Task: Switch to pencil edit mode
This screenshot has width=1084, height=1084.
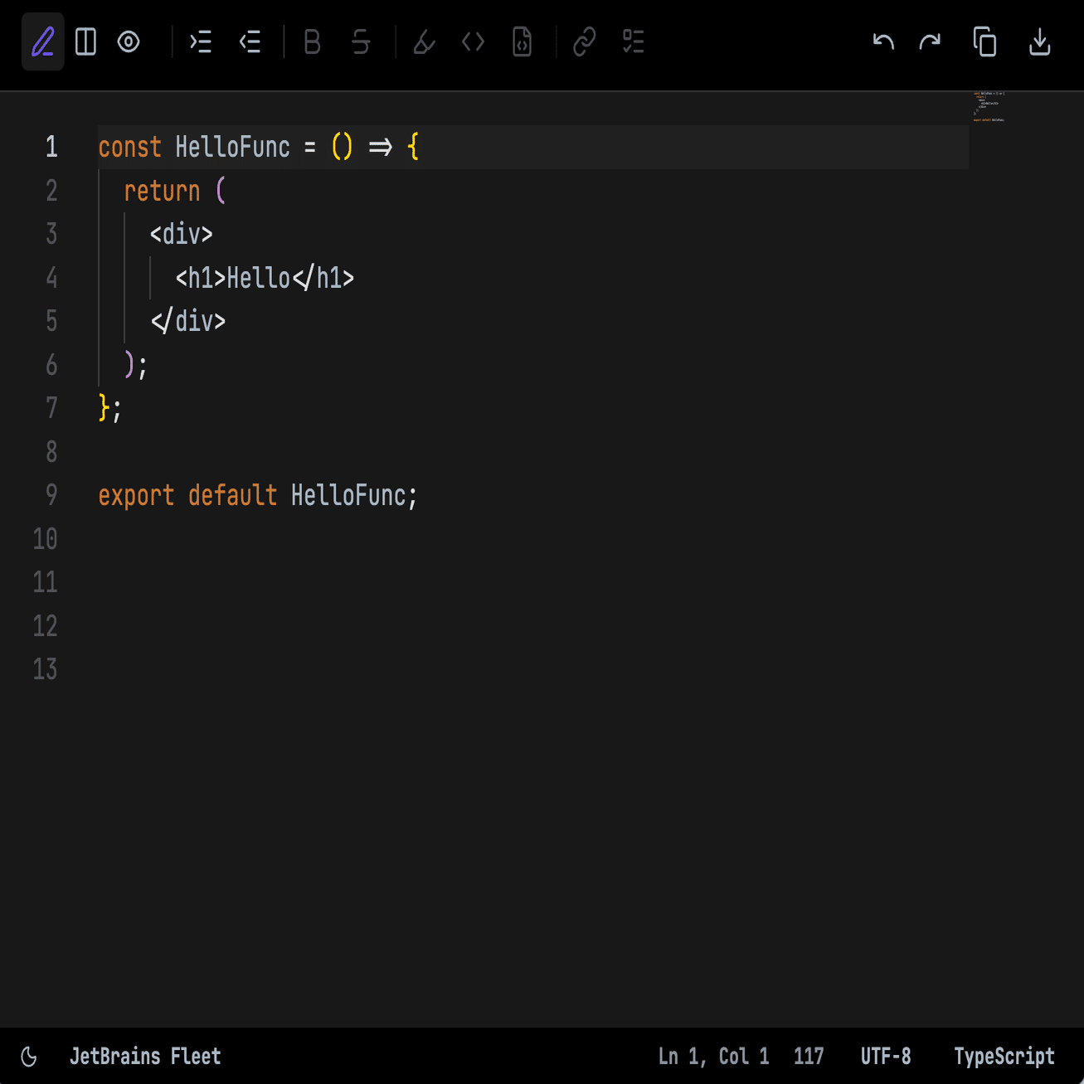Action: [43, 41]
